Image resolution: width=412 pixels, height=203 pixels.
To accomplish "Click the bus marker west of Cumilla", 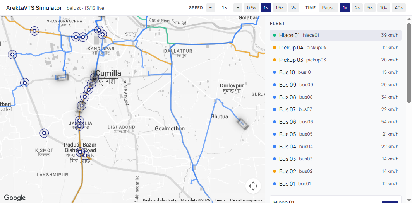I will click(62, 77).
